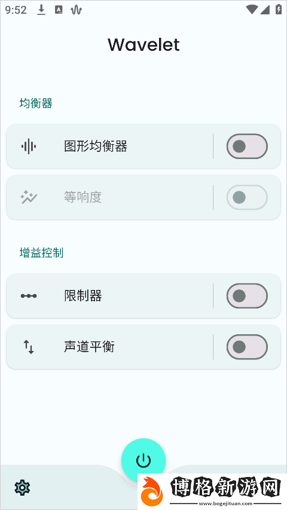This screenshot has width=287, height=510.
Task: Select the 等响度 row label
Action: 83,197
